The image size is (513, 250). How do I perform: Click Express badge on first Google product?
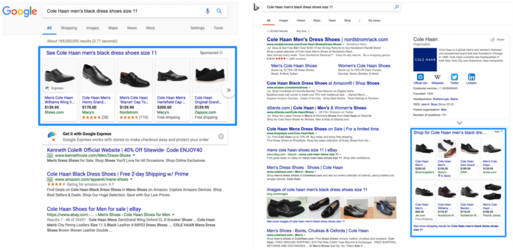click(x=54, y=89)
